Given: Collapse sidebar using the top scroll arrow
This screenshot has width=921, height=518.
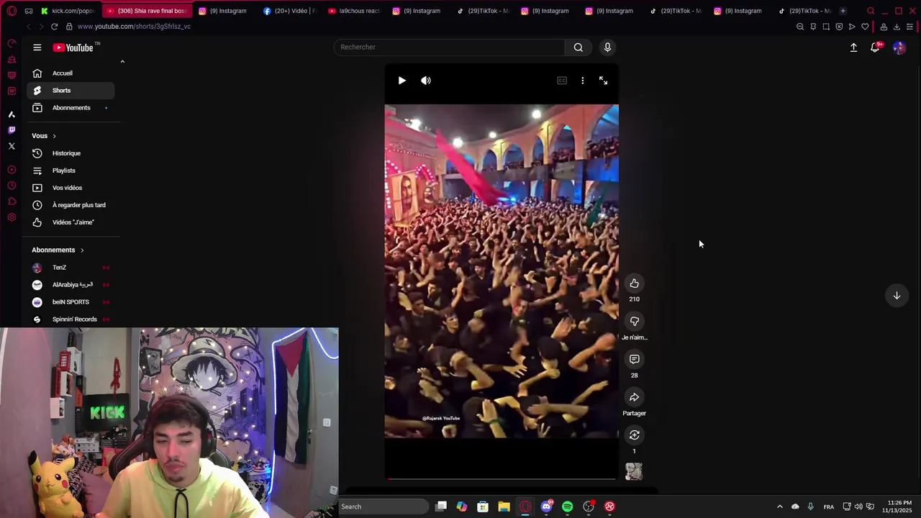Looking at the screenshot, I should click(122, 62).
